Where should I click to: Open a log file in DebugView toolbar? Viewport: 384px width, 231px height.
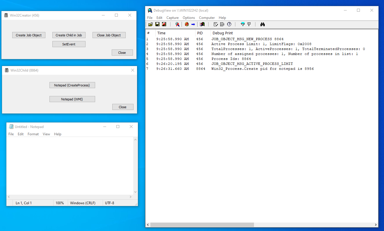(x=150, y=24)
